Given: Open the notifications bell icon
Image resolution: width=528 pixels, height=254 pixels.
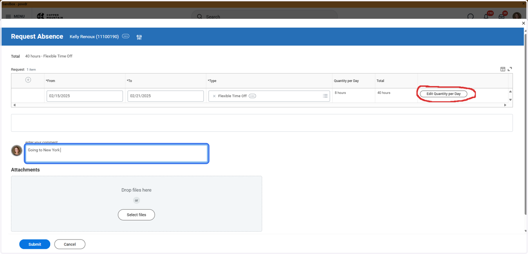Looking at the screenshot, I should pos(486,16).
